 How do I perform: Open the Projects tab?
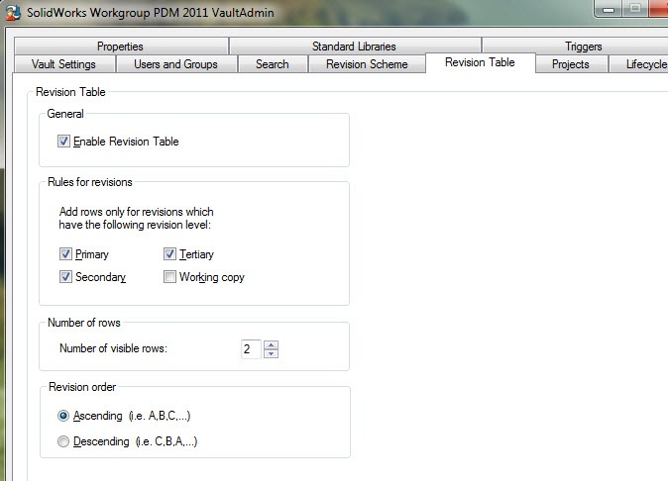click(x=571, y=64)
